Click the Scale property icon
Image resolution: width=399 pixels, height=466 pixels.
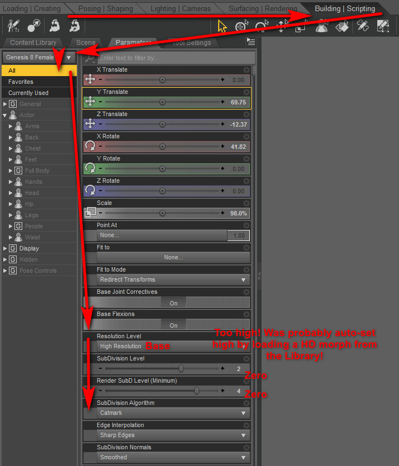(90, 213)
